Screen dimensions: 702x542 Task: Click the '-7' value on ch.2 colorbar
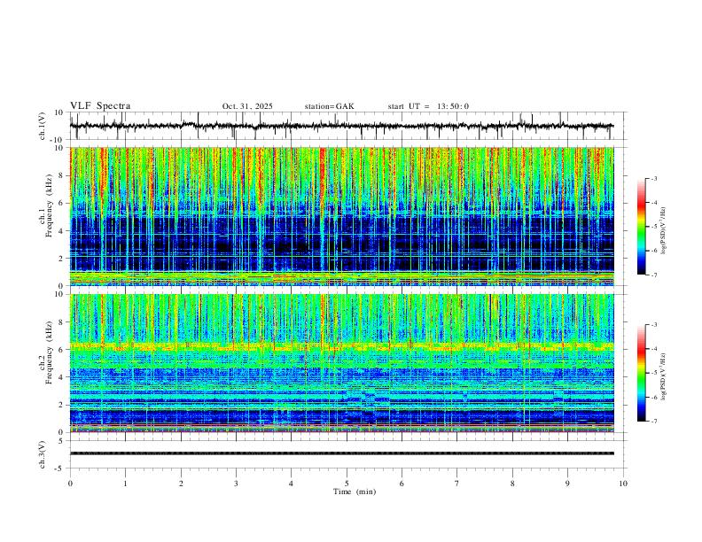point(654,422)
